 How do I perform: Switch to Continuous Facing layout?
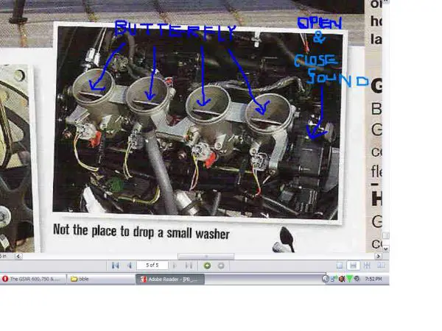click(x=367, y=265)
